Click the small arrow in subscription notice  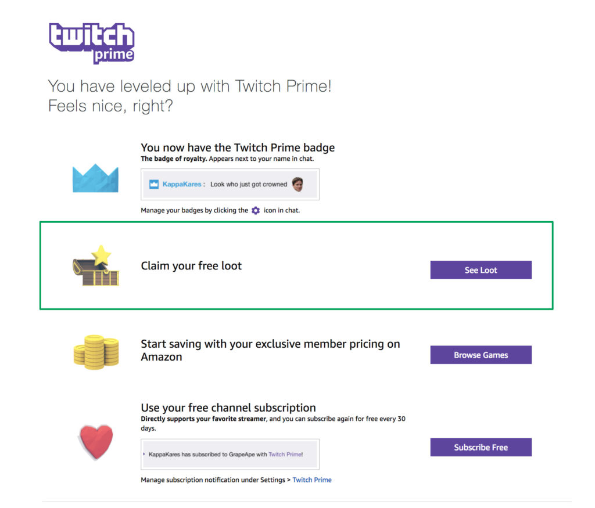[x=144, y=455]
